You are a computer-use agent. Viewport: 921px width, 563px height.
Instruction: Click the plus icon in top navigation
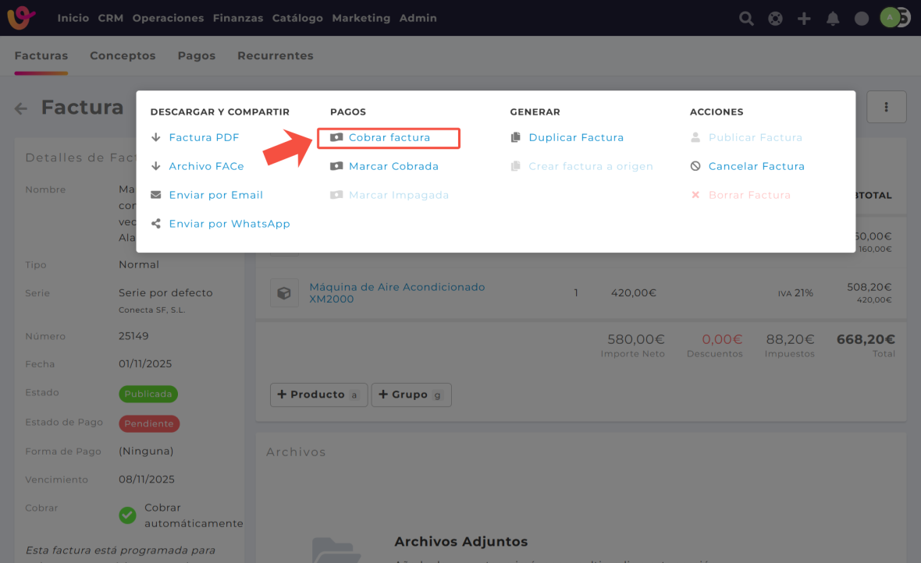pyautogui.click(x=804, y=19)
